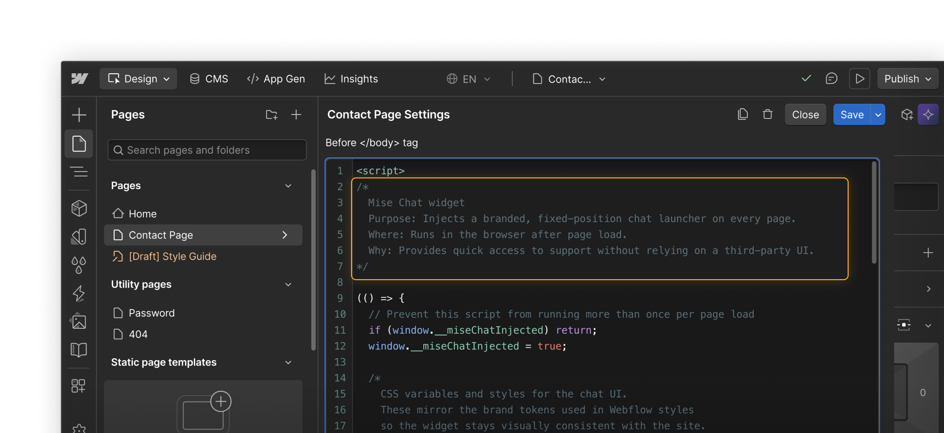Click the Pages panel scrollbar
Image resolution: width=944 pixels, height=433 pixels.
click(313, 260)
